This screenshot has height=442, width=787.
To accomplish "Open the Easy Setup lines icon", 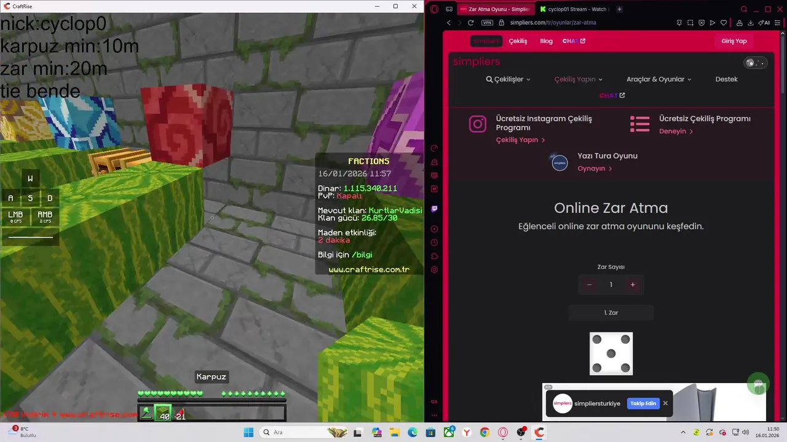I will tap(778, 23).
